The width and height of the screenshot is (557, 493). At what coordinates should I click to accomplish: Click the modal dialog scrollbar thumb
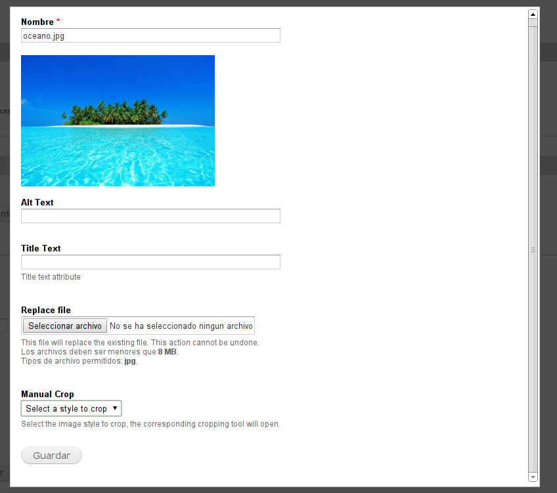click(x=533, y=248)
